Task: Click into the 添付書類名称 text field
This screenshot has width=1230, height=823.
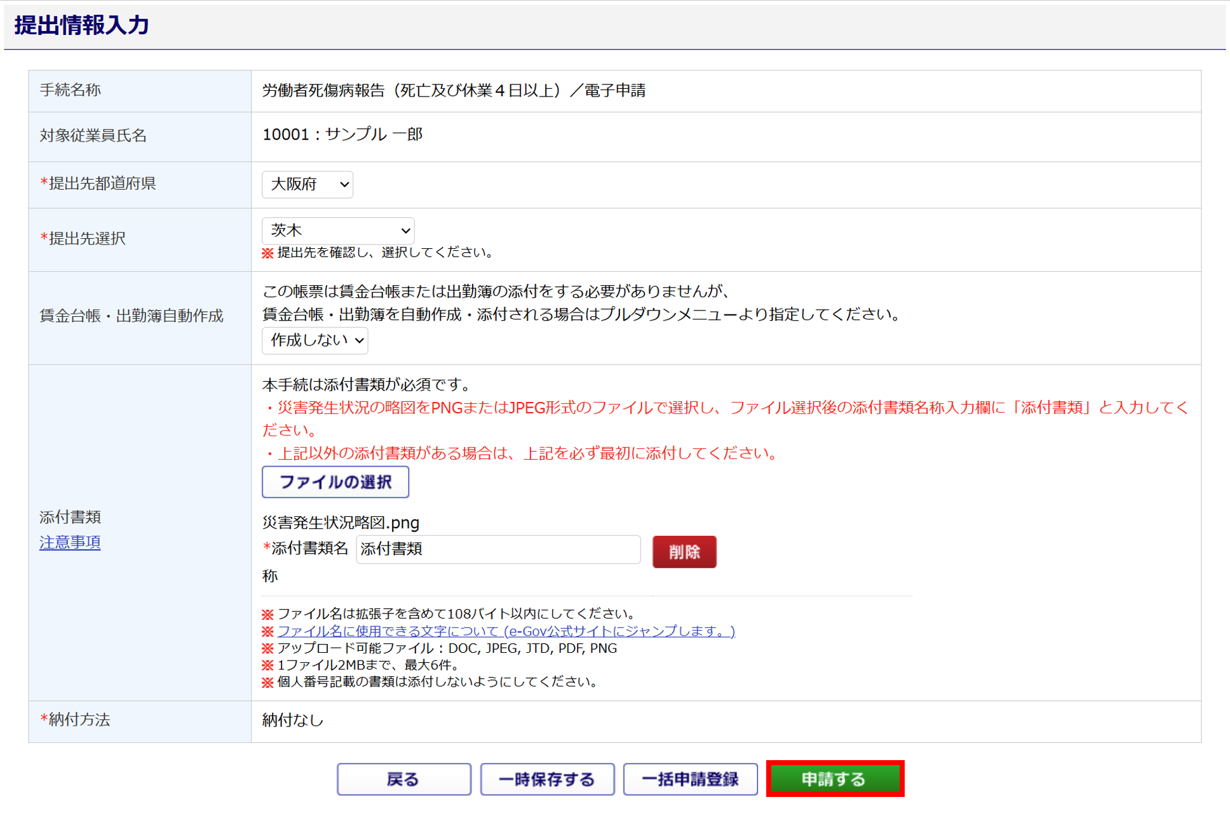Action: tap(497, 549)
